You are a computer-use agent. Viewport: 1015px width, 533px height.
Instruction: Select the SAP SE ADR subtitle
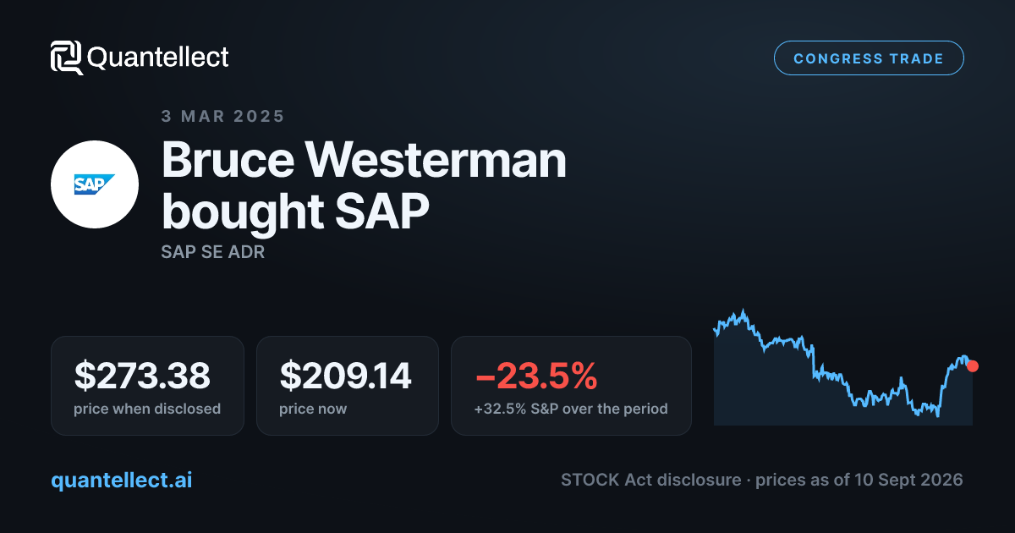click(x=212, y=252)
